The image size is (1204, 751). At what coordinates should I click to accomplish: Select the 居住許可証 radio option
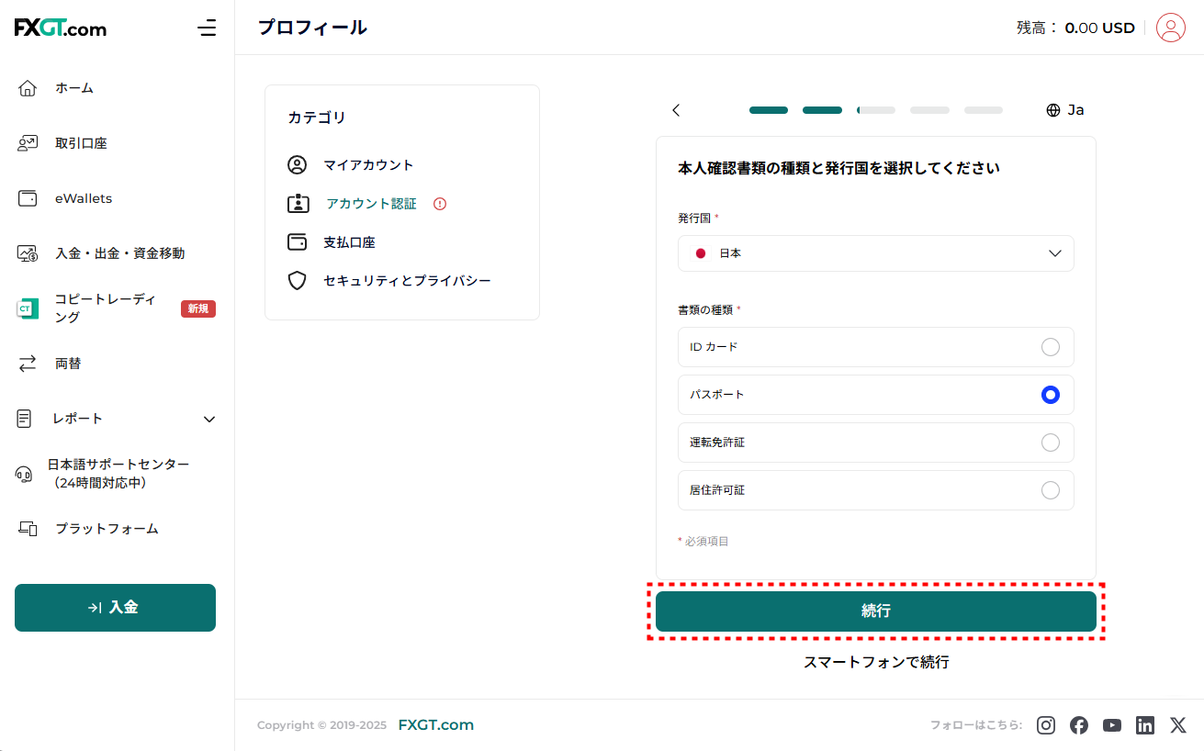coord(1050,490)
